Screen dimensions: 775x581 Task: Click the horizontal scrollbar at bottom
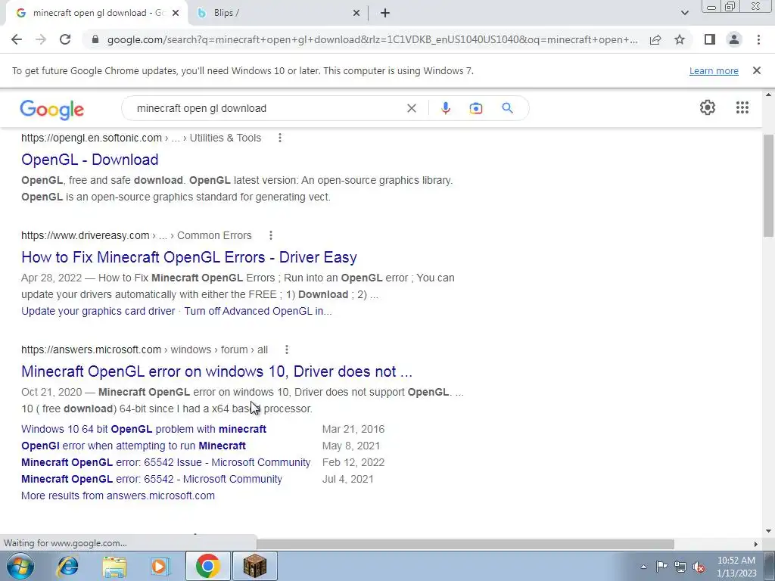pos(465,544)
